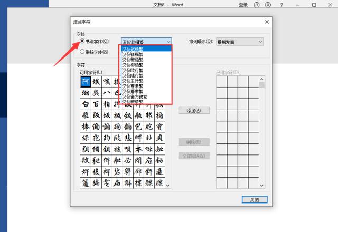Choose 汉仪褚楷繁 from the font list
The image size is (338, 232).
click(146, 54)
